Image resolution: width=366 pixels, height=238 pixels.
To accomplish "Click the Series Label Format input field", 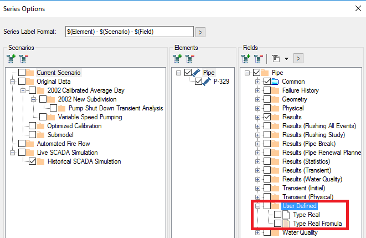I will point(130,32).
